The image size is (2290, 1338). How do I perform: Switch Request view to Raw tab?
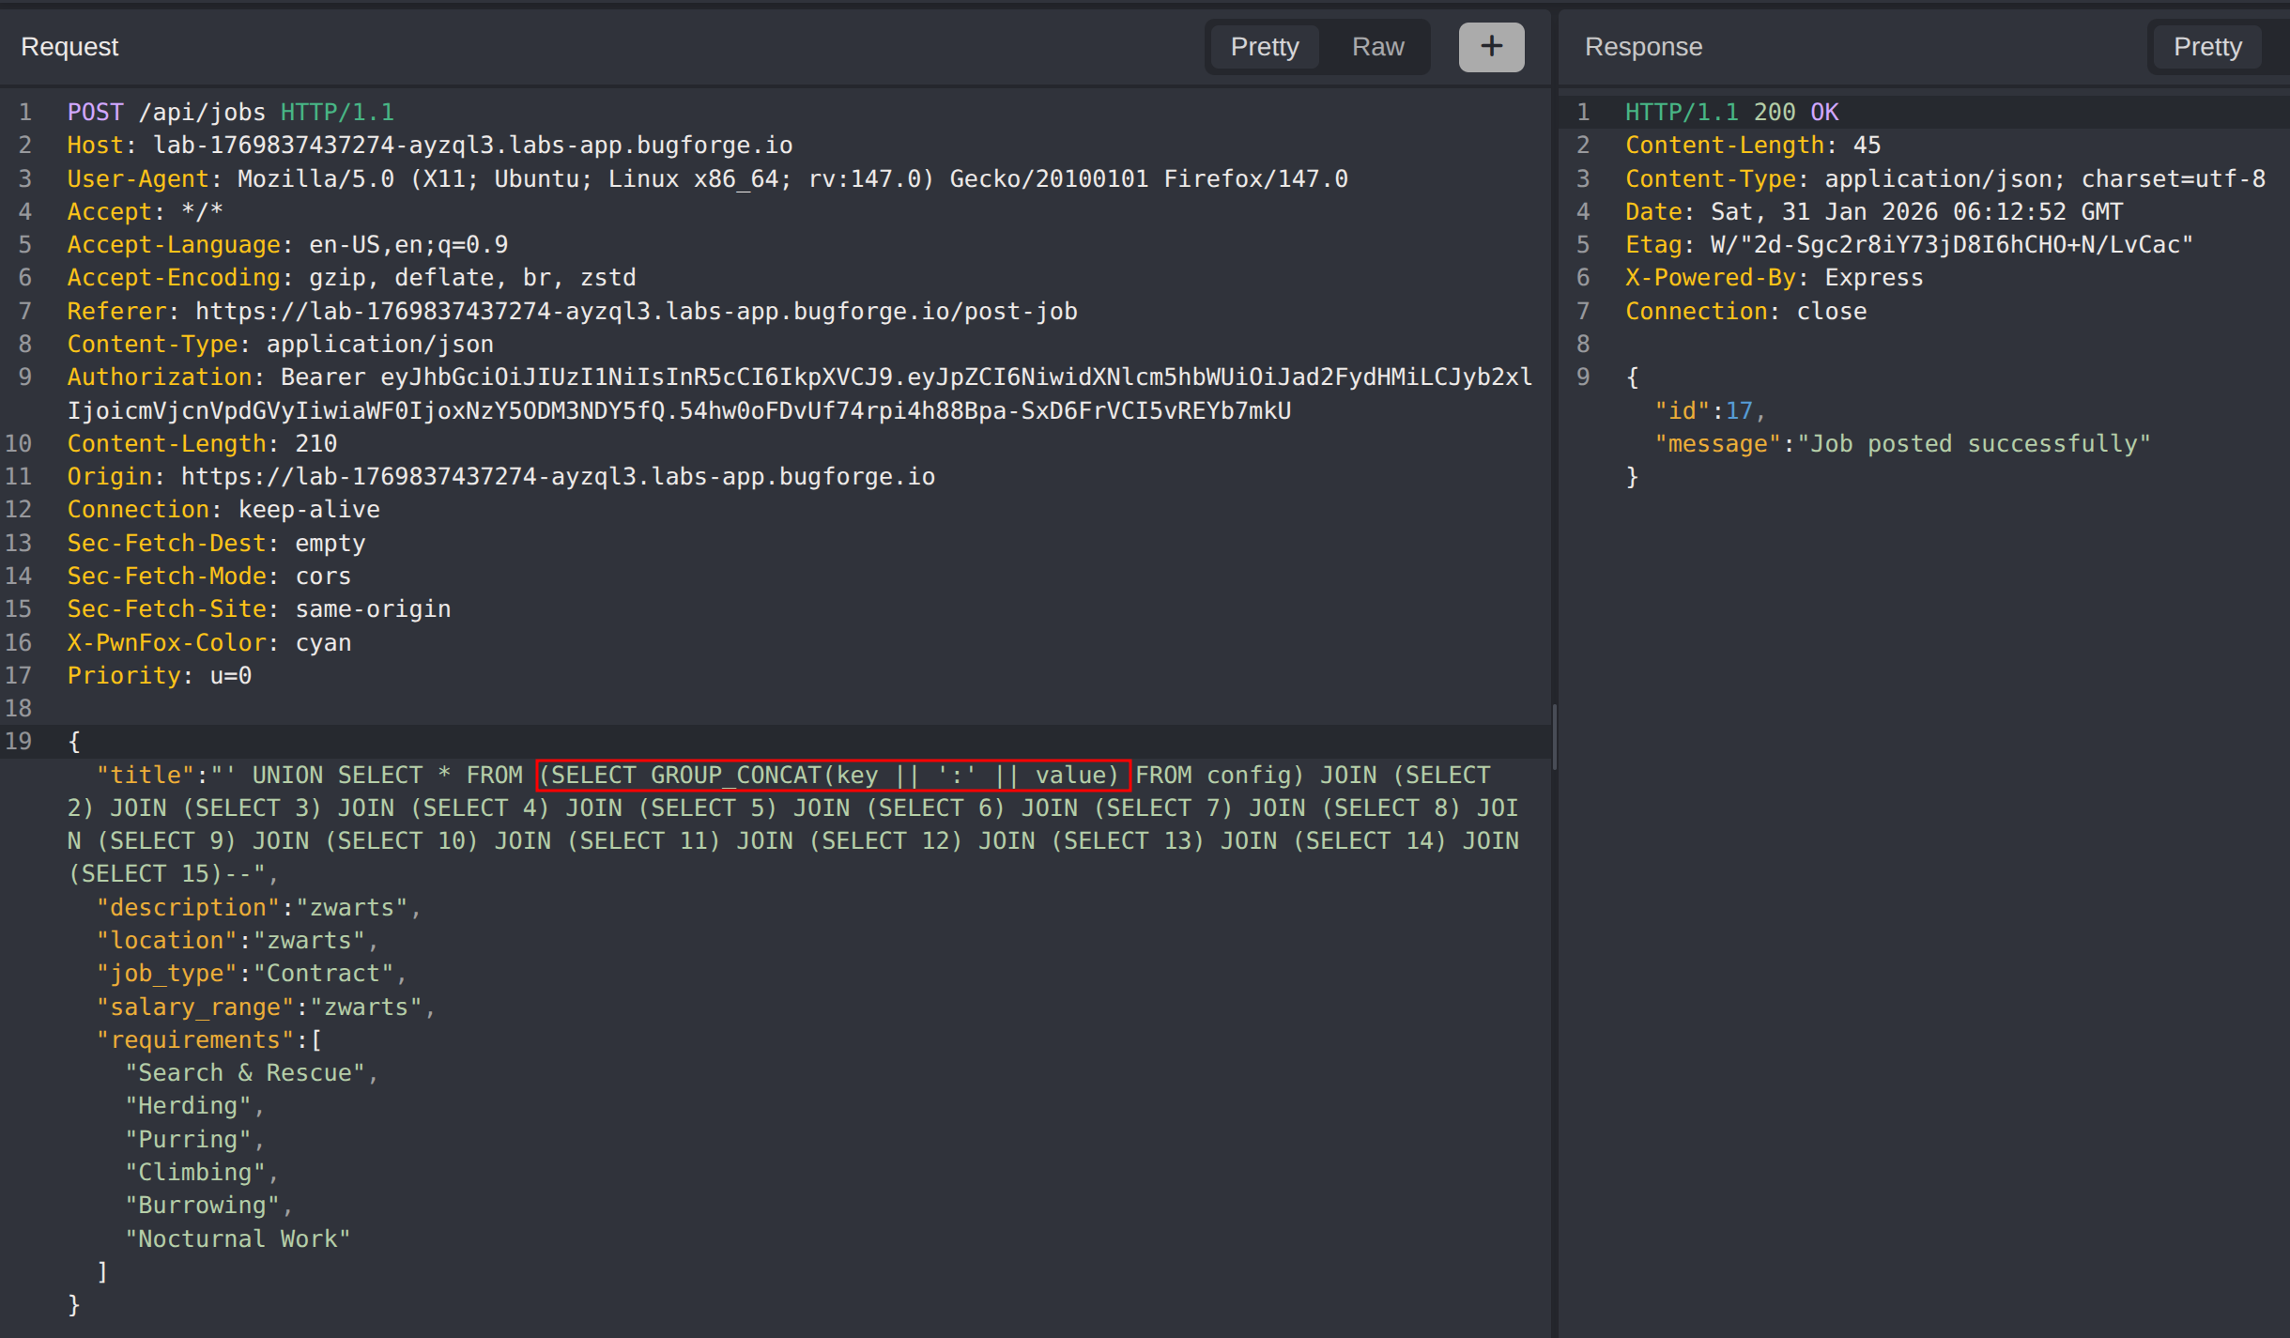coord(1377,47)
